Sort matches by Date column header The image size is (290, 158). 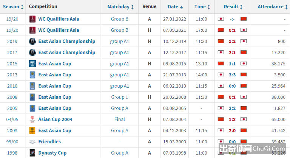point(175,7)
